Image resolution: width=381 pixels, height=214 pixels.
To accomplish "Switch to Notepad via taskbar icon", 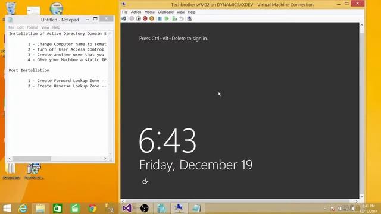I will pos(196,209).
